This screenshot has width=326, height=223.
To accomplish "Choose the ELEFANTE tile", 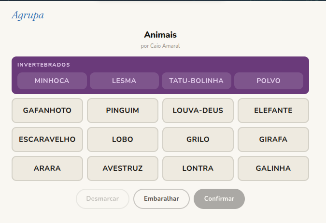I will (273, 111).
